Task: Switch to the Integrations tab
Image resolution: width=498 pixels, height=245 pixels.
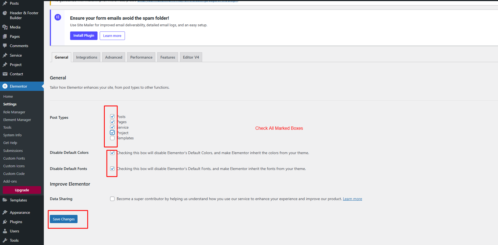Action: click(87, 57)
